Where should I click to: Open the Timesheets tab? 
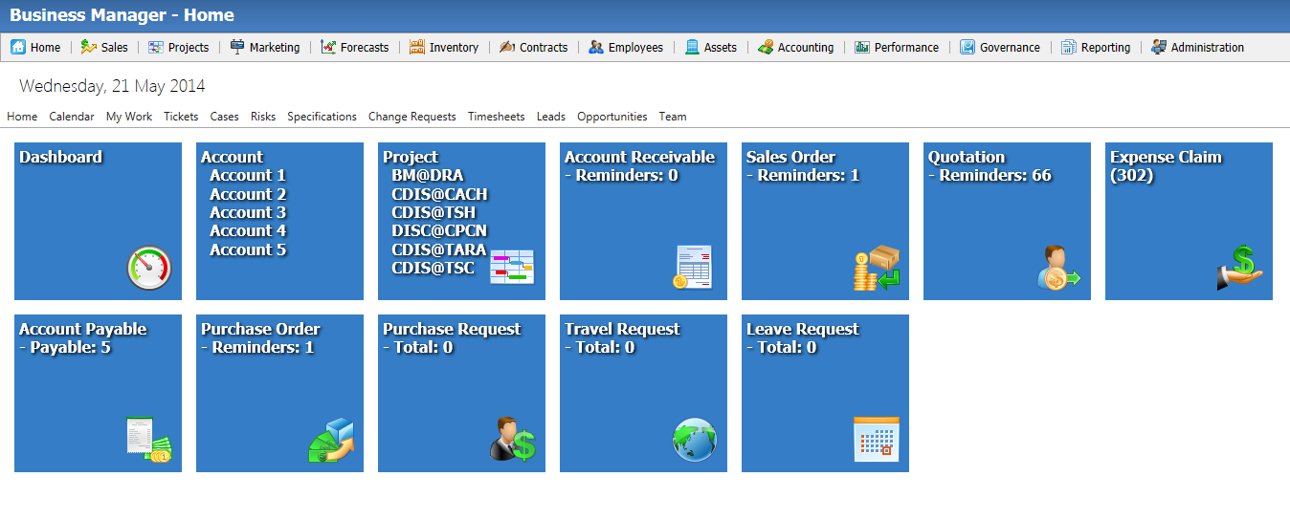[x=497, y=117]
